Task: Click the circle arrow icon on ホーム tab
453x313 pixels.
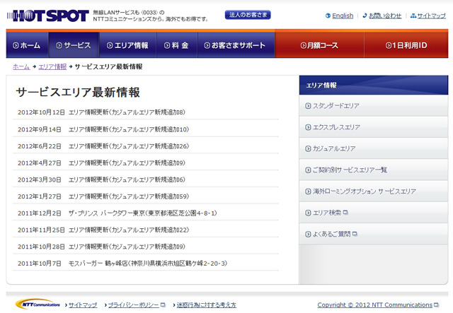Action: (16, 45)
